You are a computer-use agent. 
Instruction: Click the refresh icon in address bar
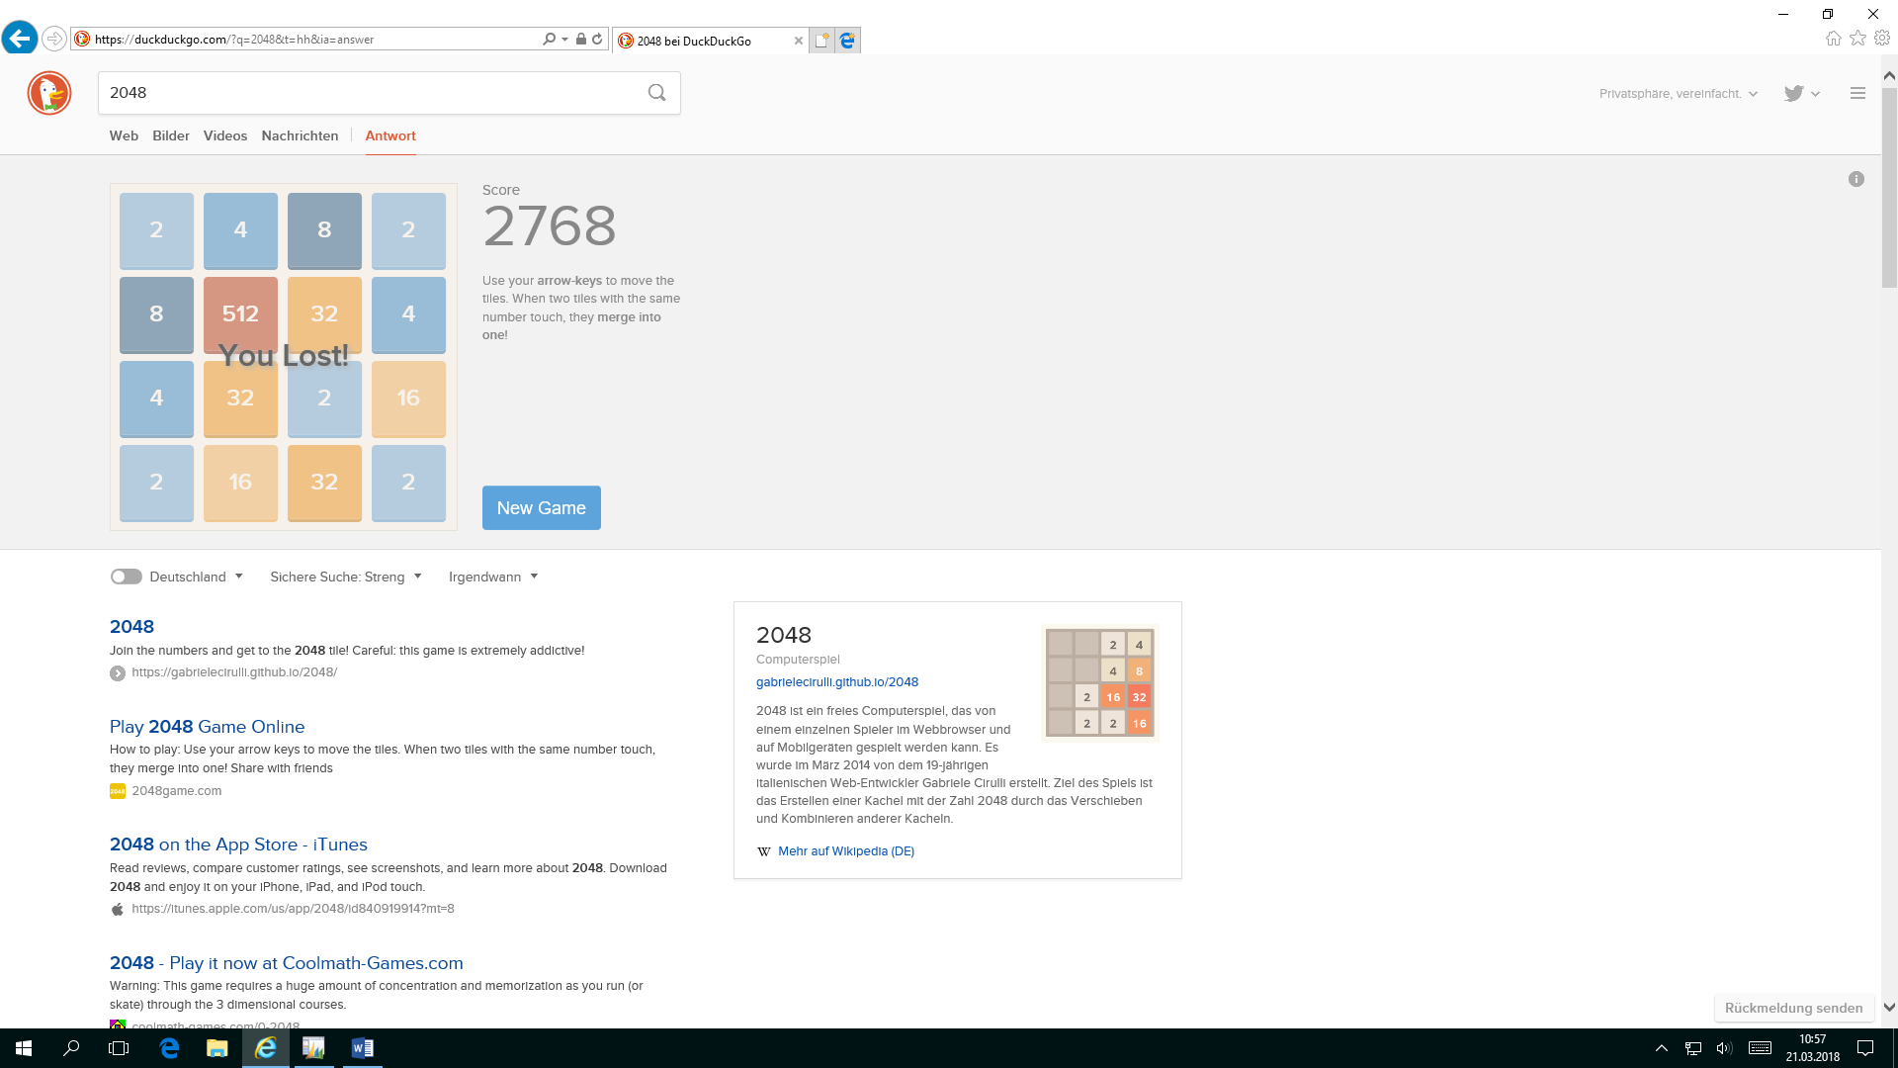coord(597,40)
